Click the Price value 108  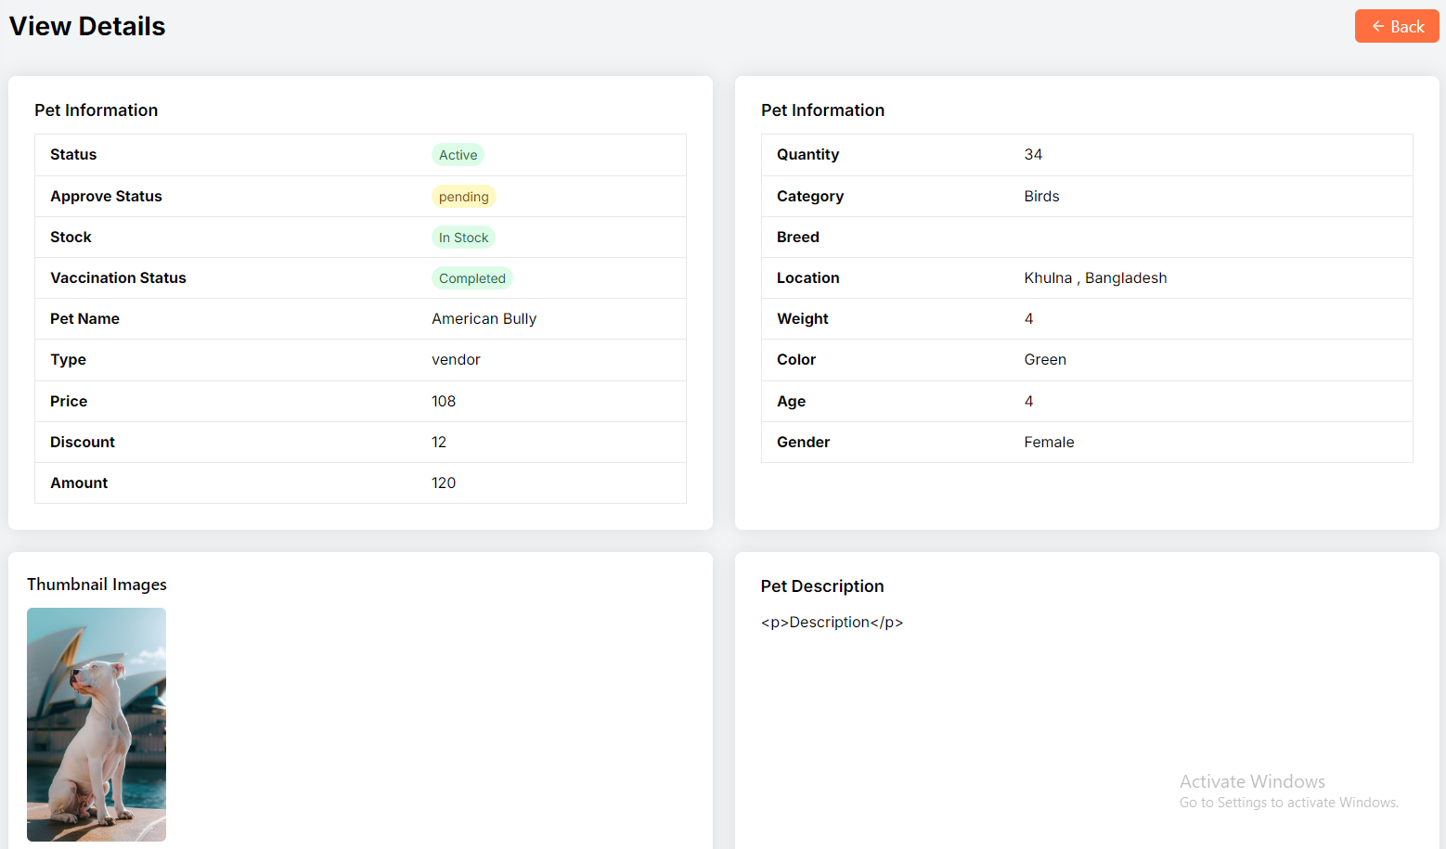tap(444, 402)
